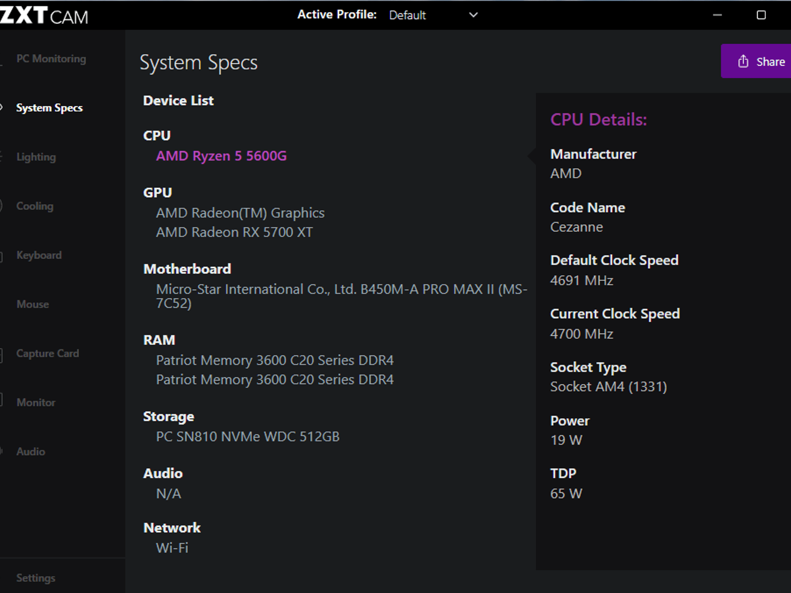Select the N/A audio device entry
The height and width of the screenshot is (593, 791).
pyautogui.click(x=168, y=493)
